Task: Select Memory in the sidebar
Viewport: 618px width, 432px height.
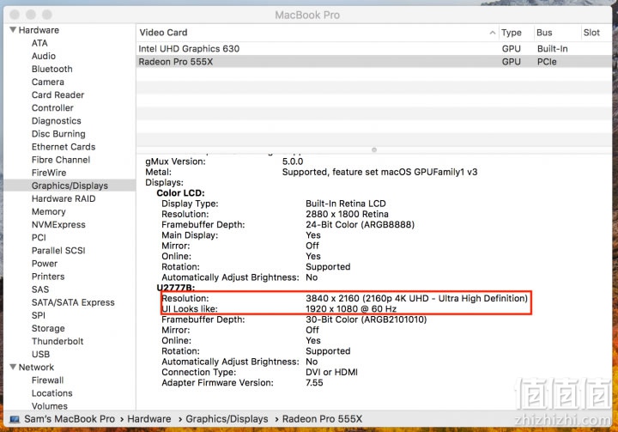Action: click(48, 212)
